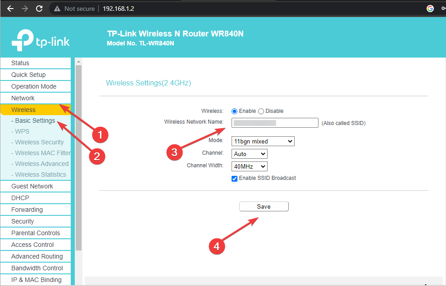Open the DHCP menu item

[36, 198]
